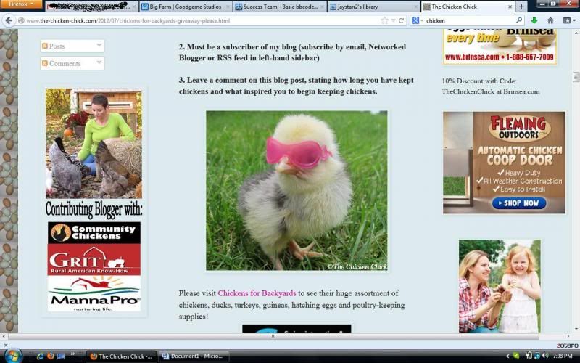
Task: Expand the Comments feed subscription dropdown
Action: click(99, 62)
